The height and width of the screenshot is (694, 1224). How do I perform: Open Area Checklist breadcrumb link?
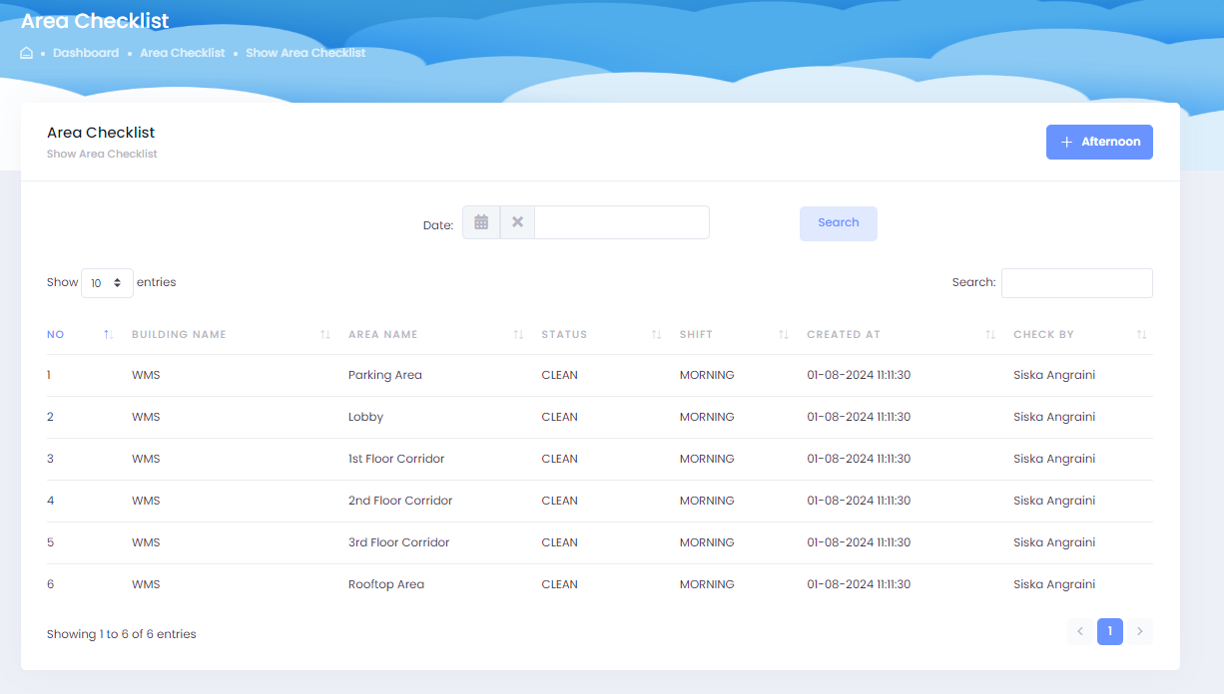(183, 53)
